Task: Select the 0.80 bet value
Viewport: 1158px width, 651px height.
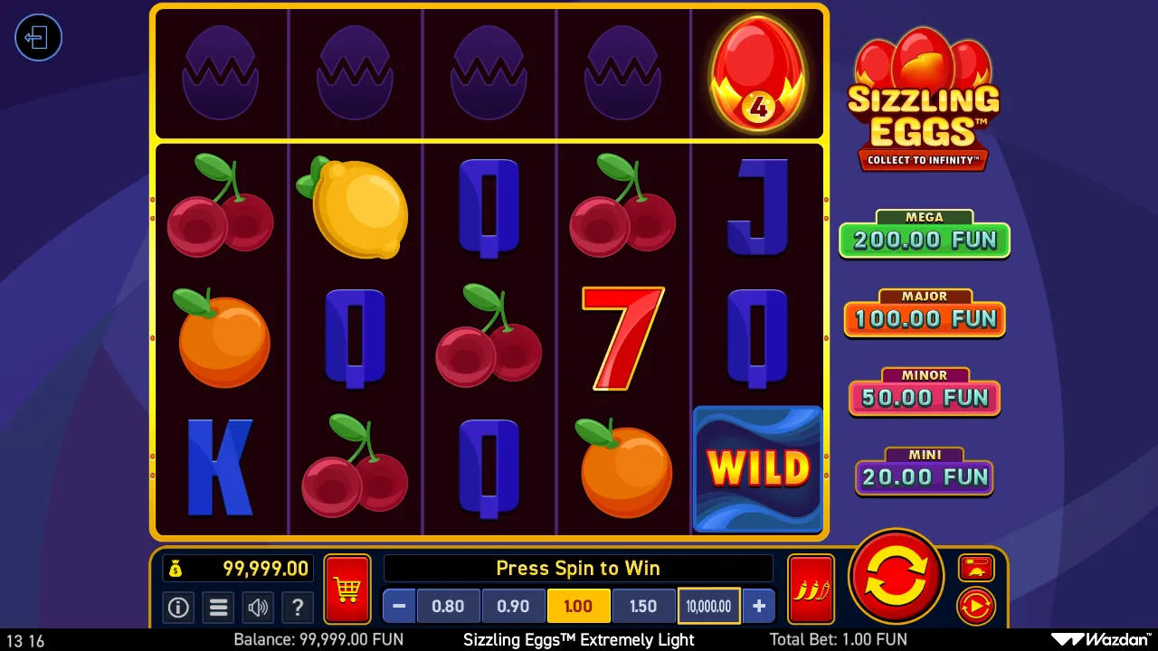Action: pos(448,607)
